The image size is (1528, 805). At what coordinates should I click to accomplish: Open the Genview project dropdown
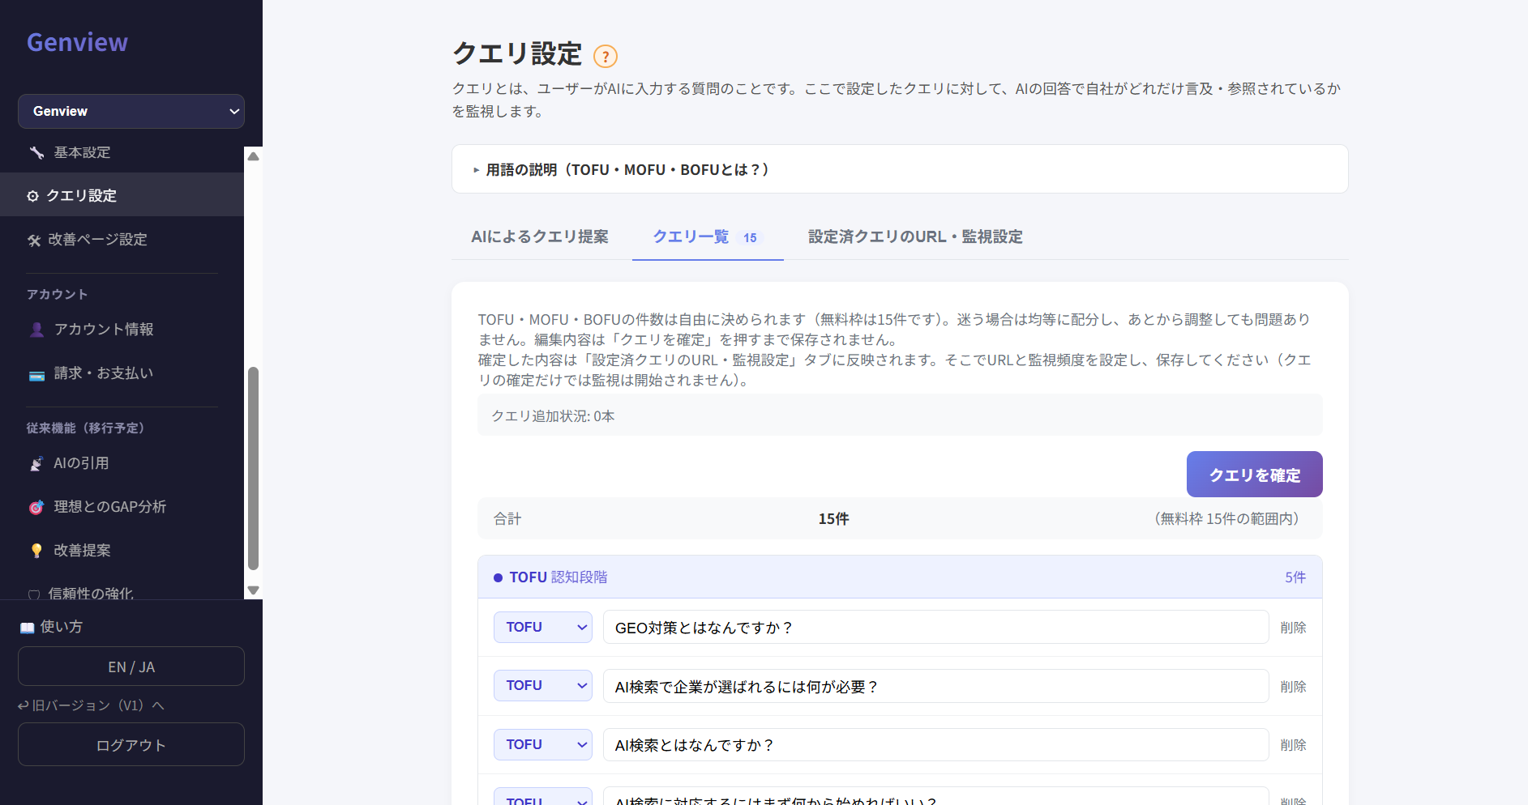click(131, 111)
